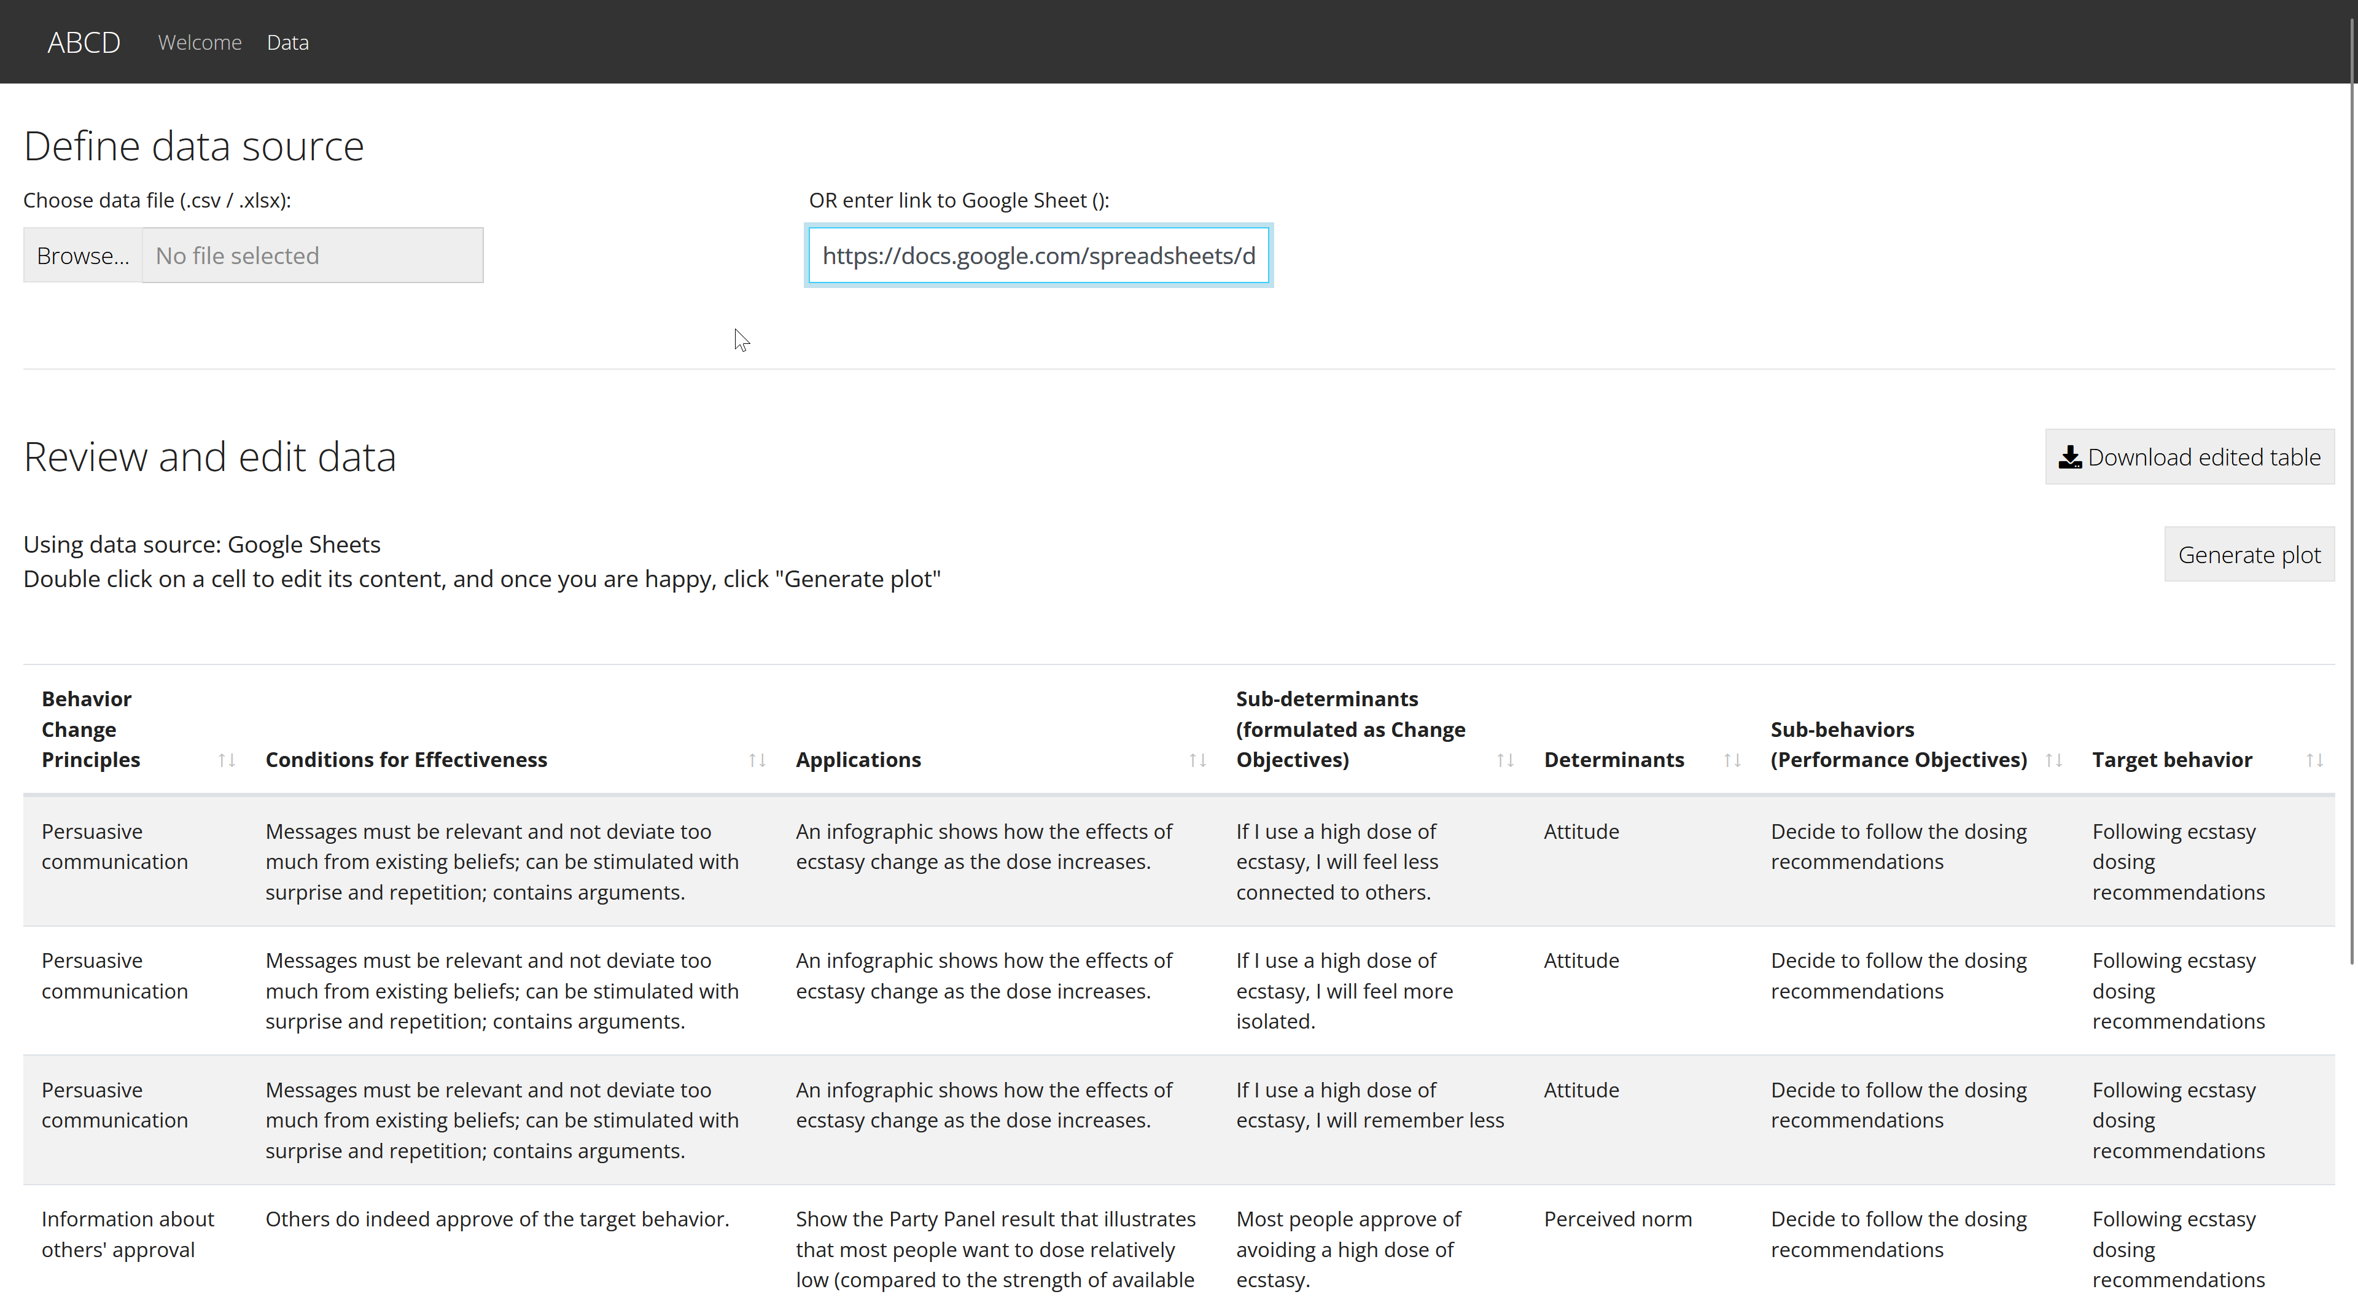Sort the Sub-behaviors column
This screenshot has width=2358, height=1297.
coord(2053,760)
